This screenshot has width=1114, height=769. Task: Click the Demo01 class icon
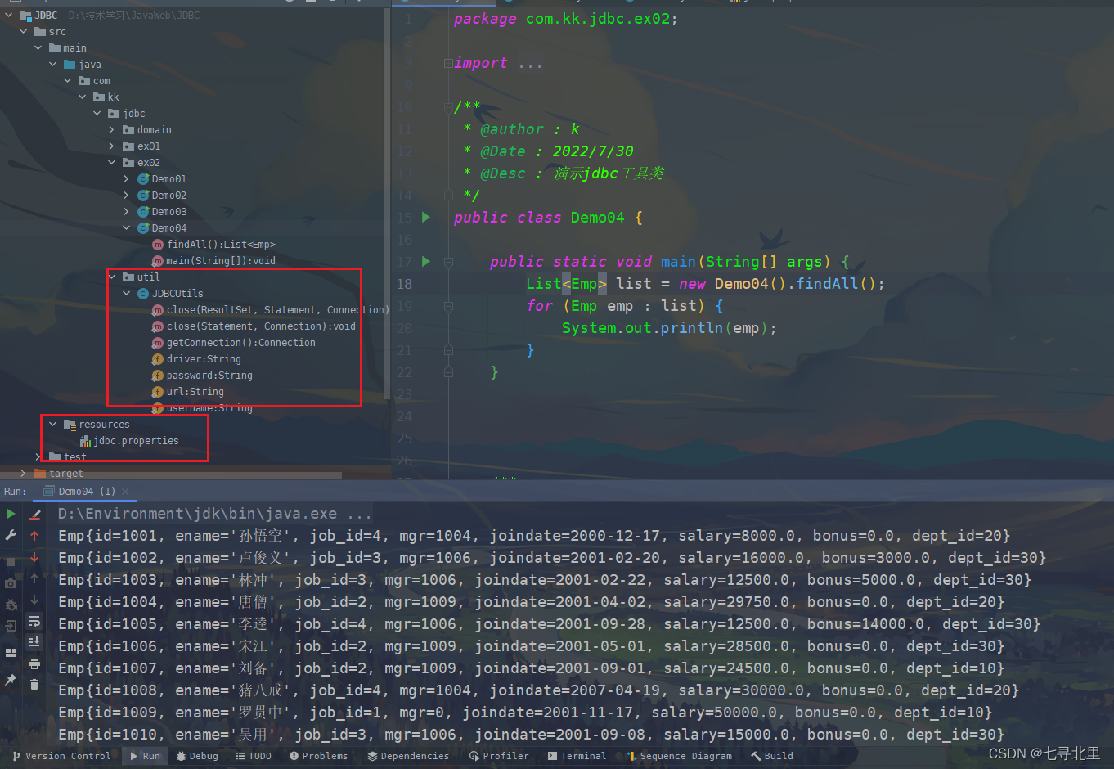coord(143,178)
